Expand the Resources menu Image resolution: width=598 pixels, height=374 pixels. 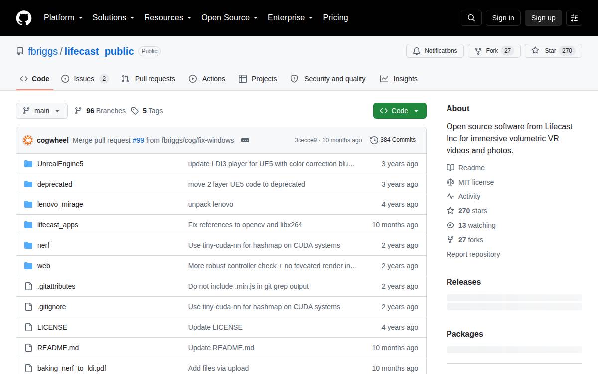[x=168, y=17]
